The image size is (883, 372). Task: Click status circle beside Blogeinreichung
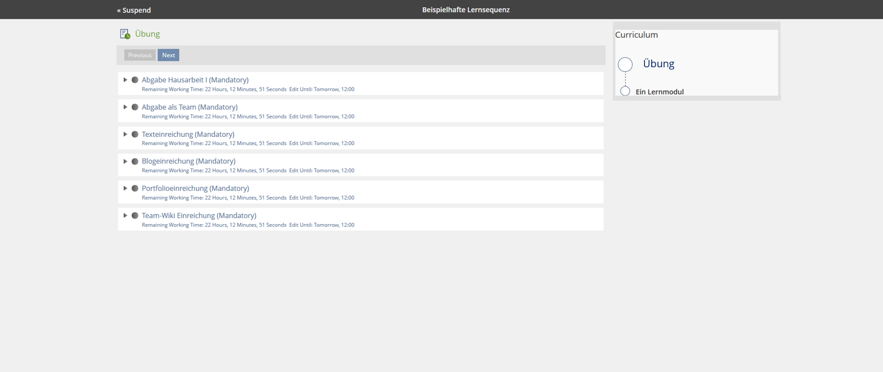tap(135, 161)
